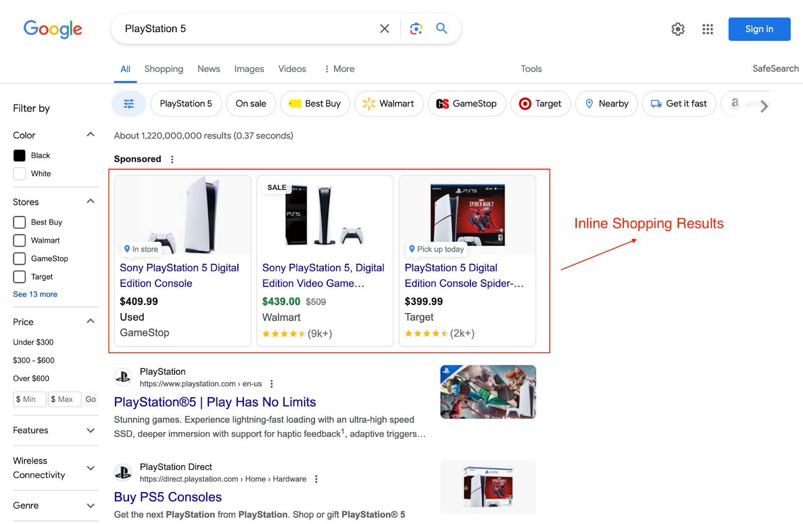Image resolution: width=803 pixels, height=524 pixels.
Task: Check the Walmart store checkbox
Action: click(x=20, y=241)
